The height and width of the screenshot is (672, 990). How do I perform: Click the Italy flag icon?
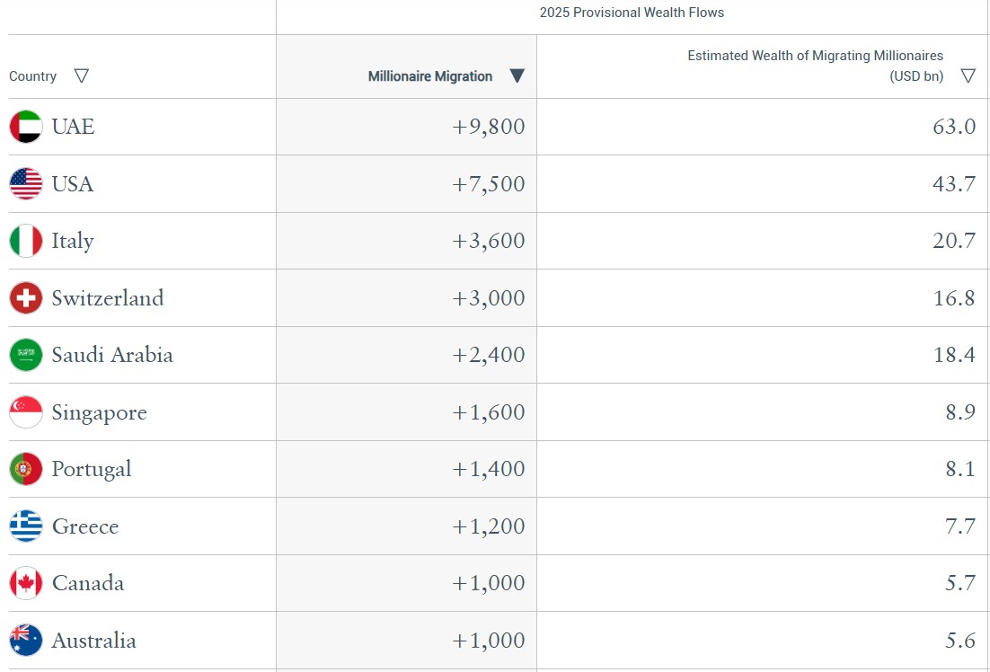click(26, 241)
